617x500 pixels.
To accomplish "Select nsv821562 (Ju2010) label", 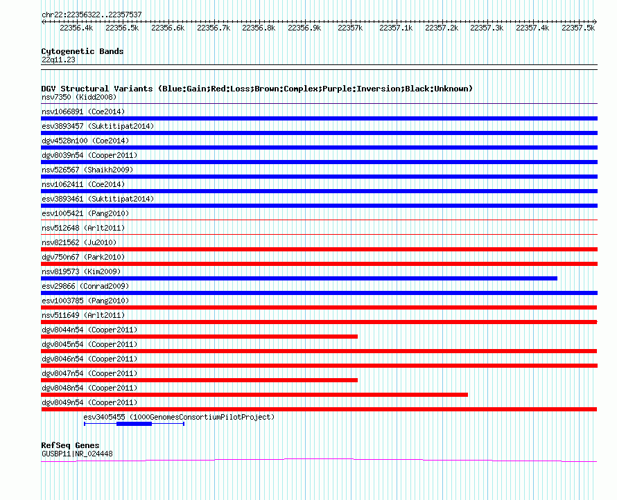I will coord(79,242).
